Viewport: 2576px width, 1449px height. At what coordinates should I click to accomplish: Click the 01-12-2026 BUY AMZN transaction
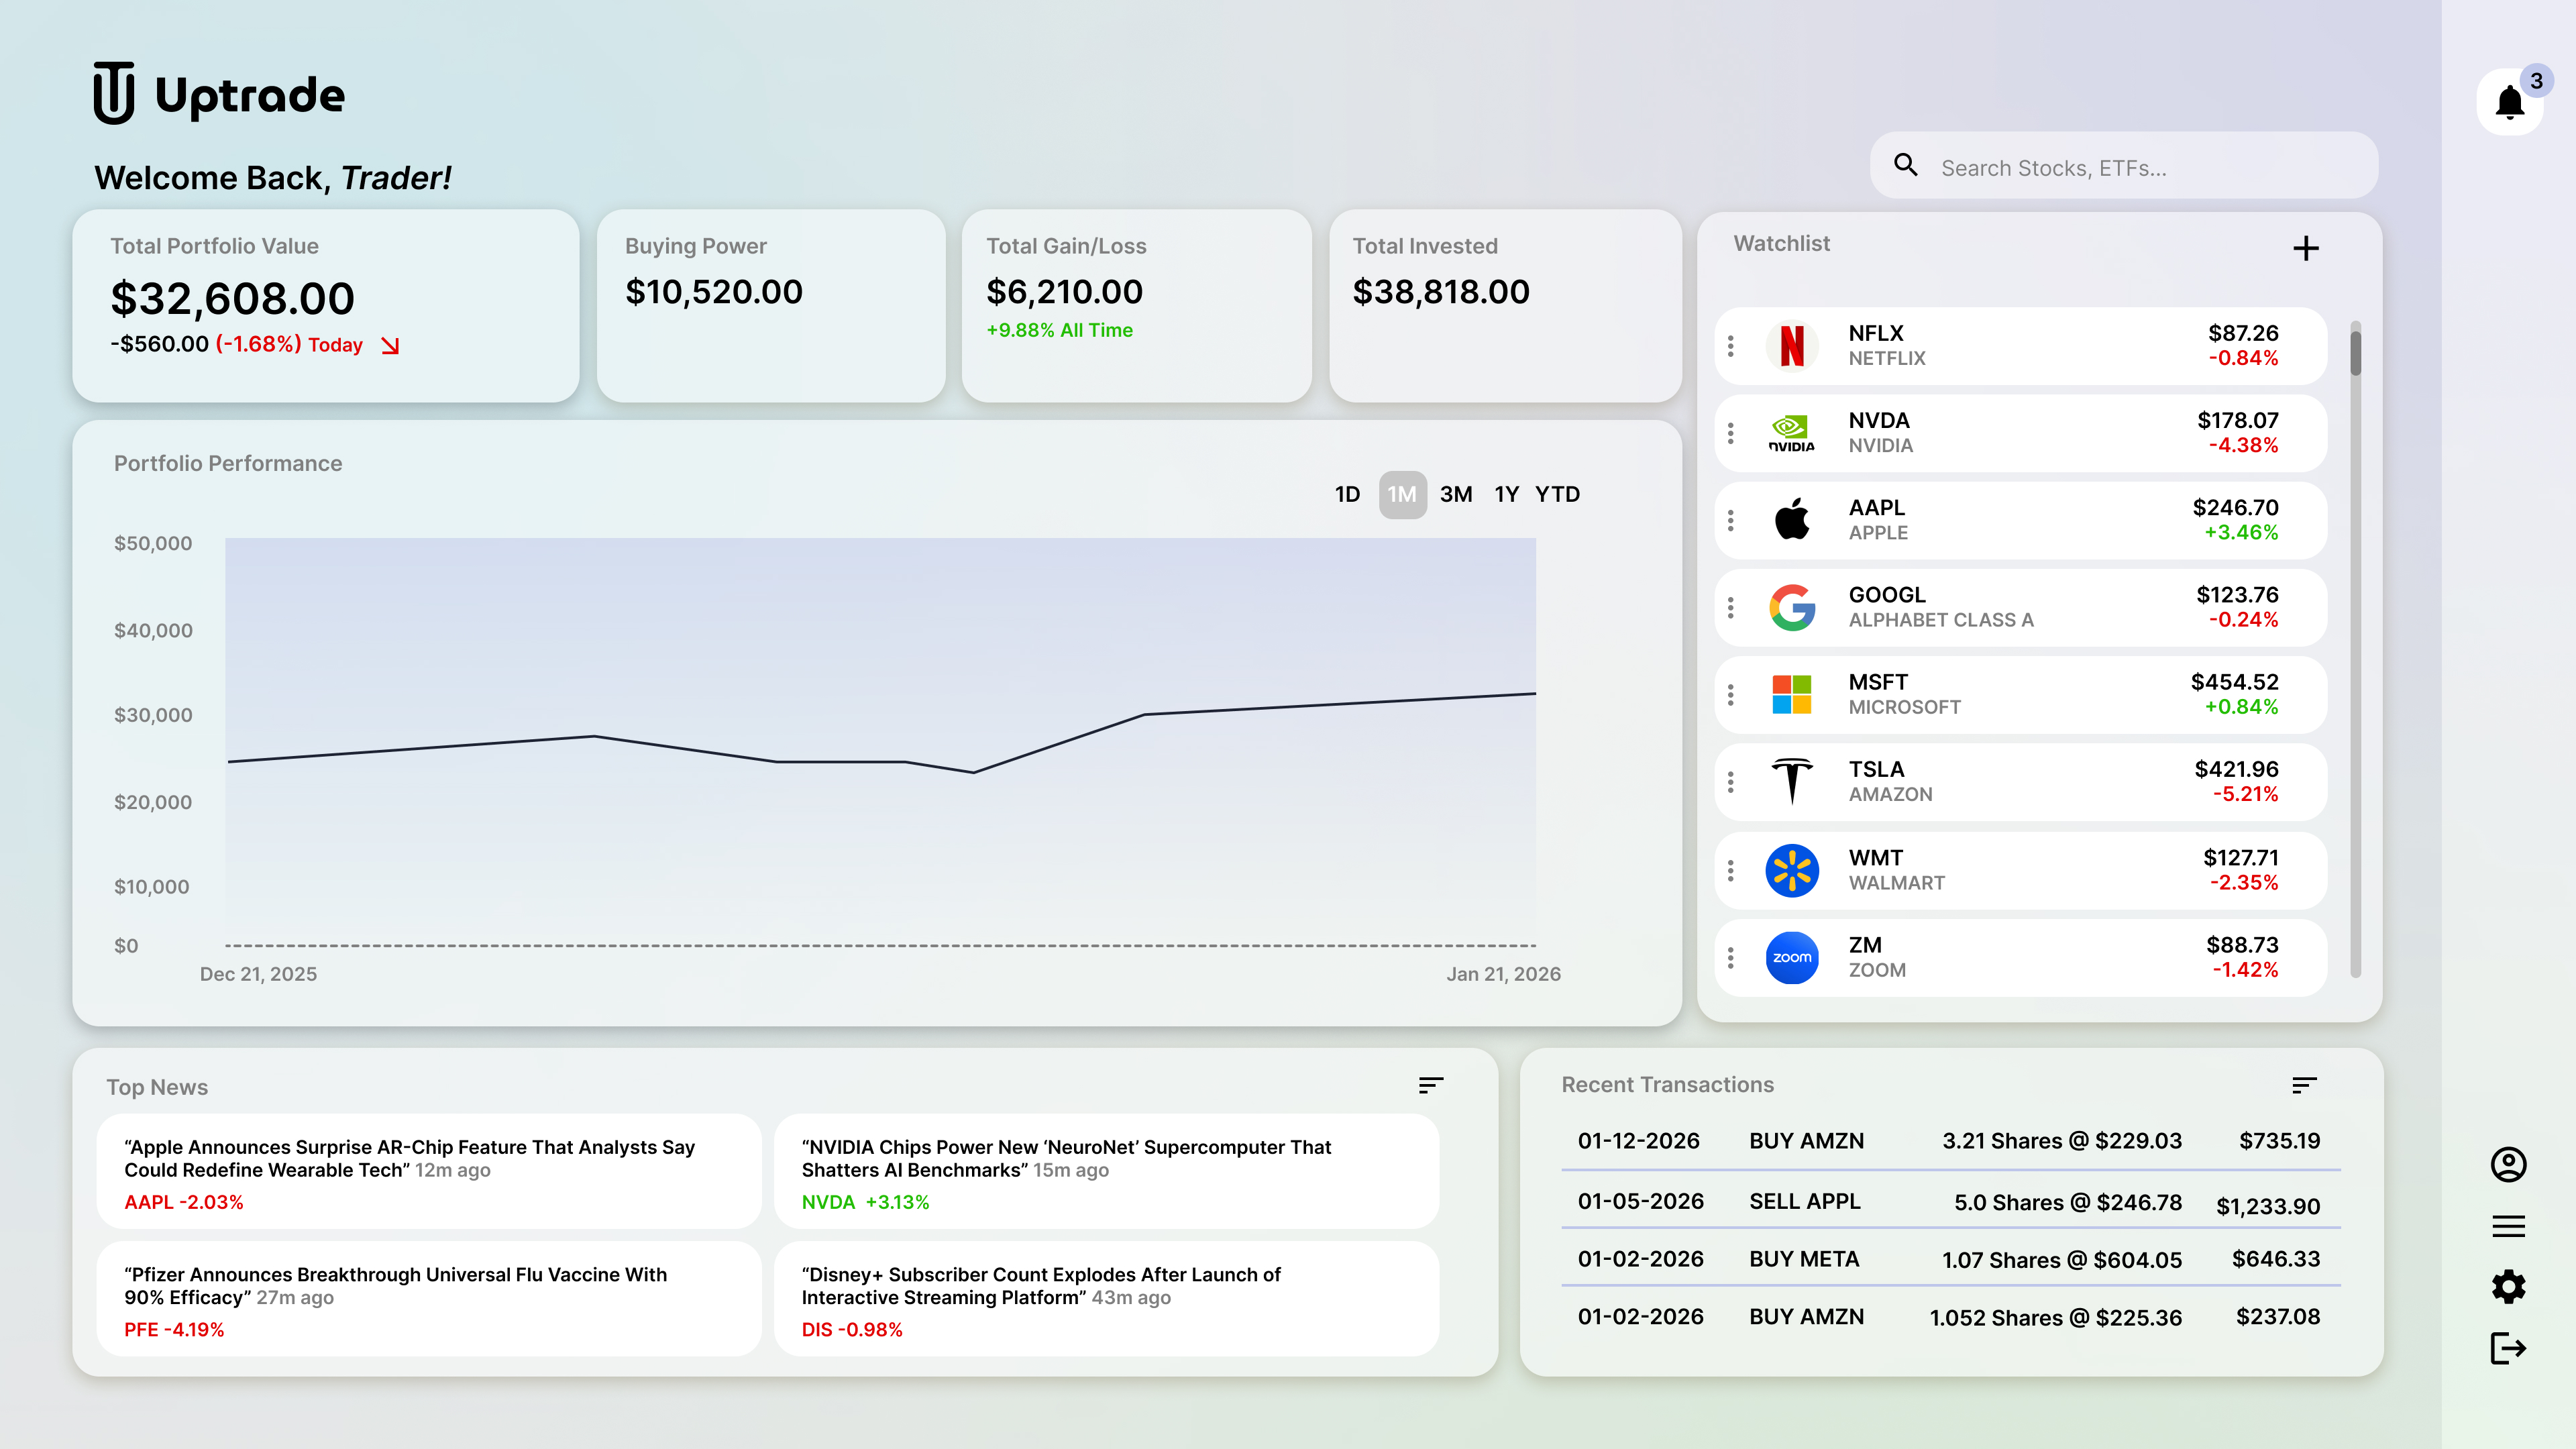(1950, 1141)
